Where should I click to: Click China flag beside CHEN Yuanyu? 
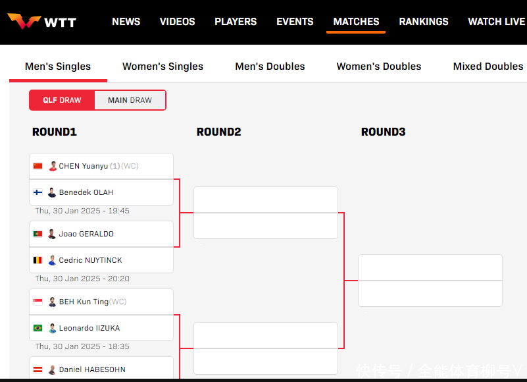tap(38, 166)
